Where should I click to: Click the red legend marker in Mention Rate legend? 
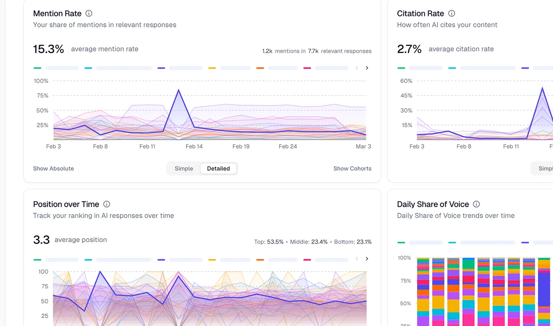point(307,68)
